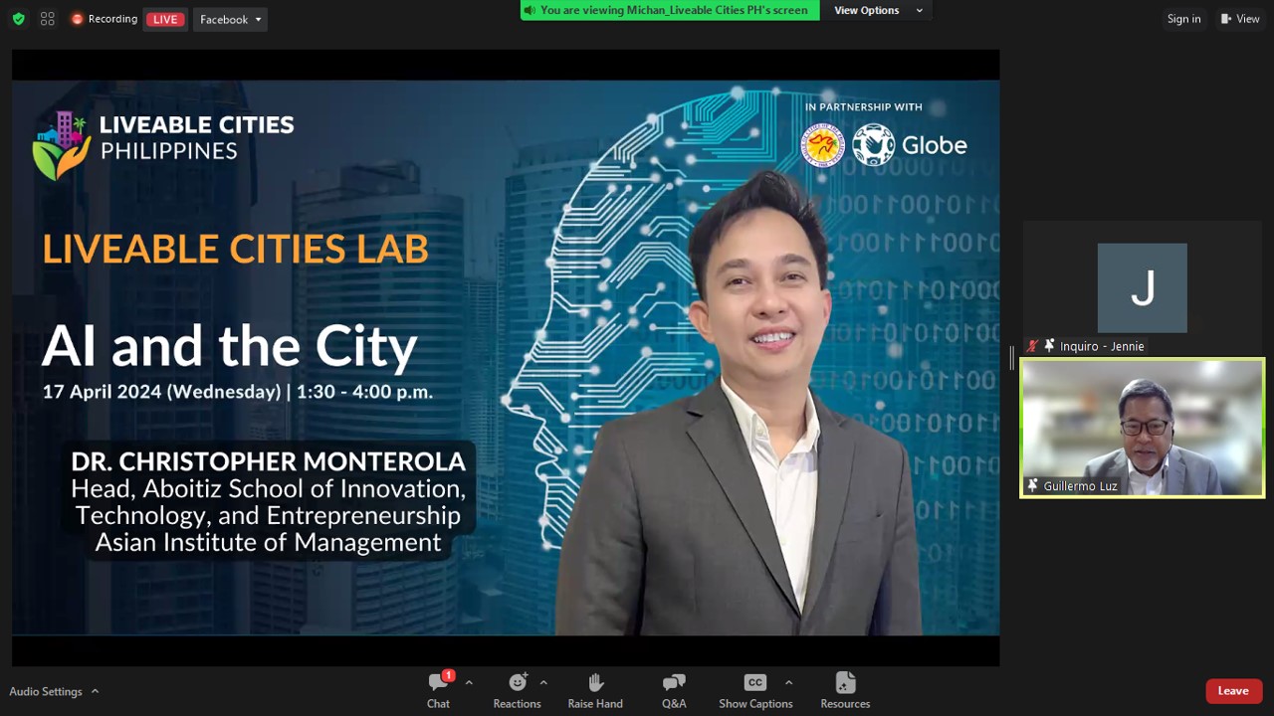Click the red Leave button
1274x716 pixels.
[x=1233, y=691]
